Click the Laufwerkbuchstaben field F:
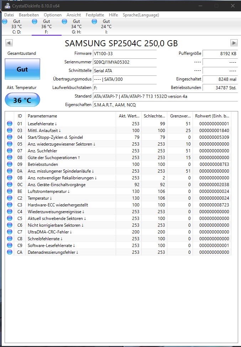 [x=125, y=88]
